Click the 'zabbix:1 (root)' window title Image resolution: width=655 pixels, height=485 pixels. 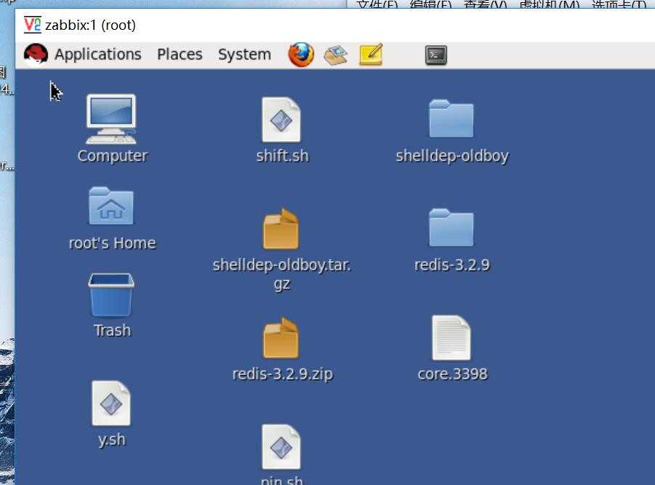[90, 25]
